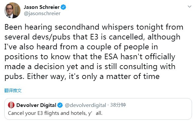Open Jason Schreier's profile picture
Image resolution: width=195 pixels, height=128 pixels.
12,11
